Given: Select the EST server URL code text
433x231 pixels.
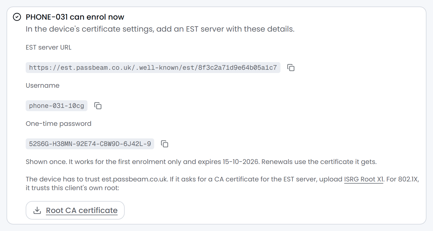Looking at the screenshot, I should point(153,68).
